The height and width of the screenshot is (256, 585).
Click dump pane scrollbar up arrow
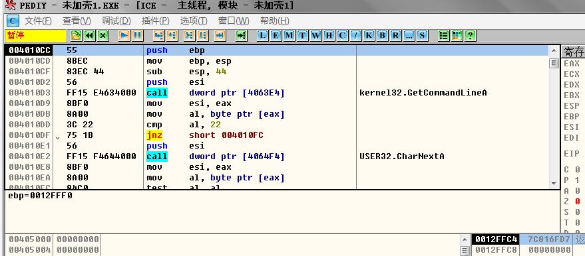tap(465, 239)
